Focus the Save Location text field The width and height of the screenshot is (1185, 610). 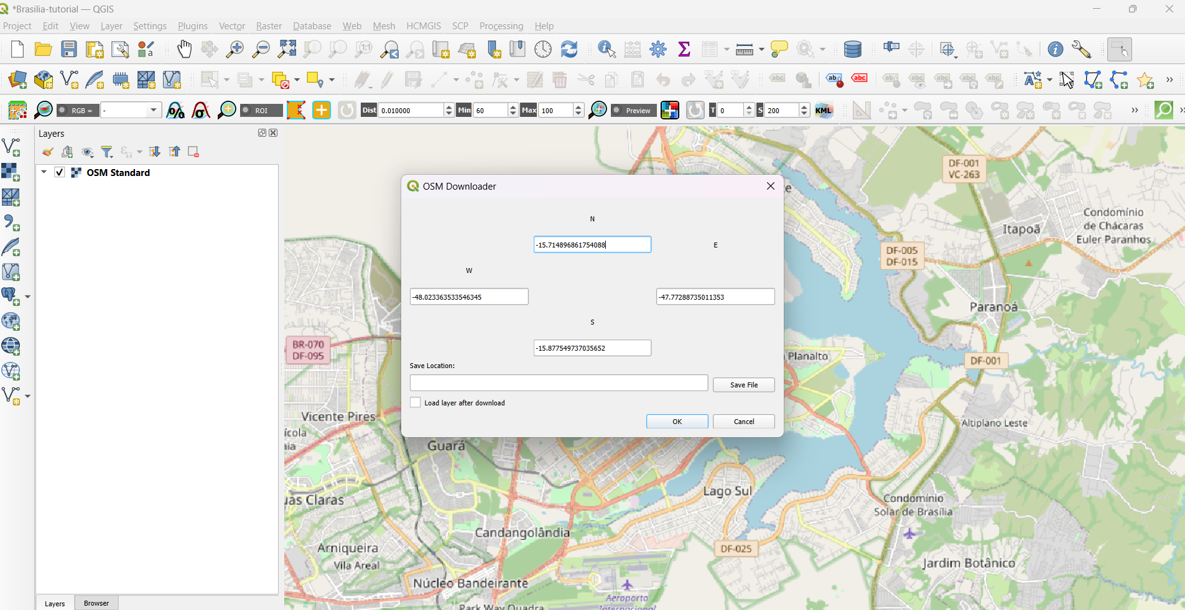coord(559,383)
